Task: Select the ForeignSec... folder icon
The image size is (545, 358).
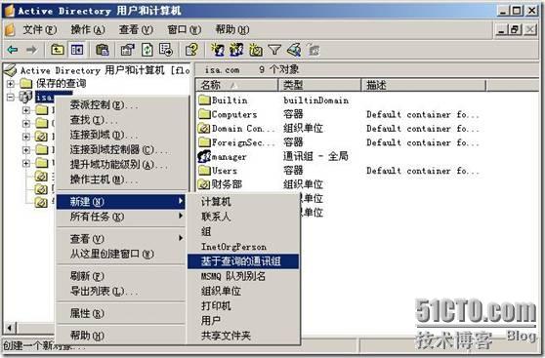Action: click(x=204, y=142)
